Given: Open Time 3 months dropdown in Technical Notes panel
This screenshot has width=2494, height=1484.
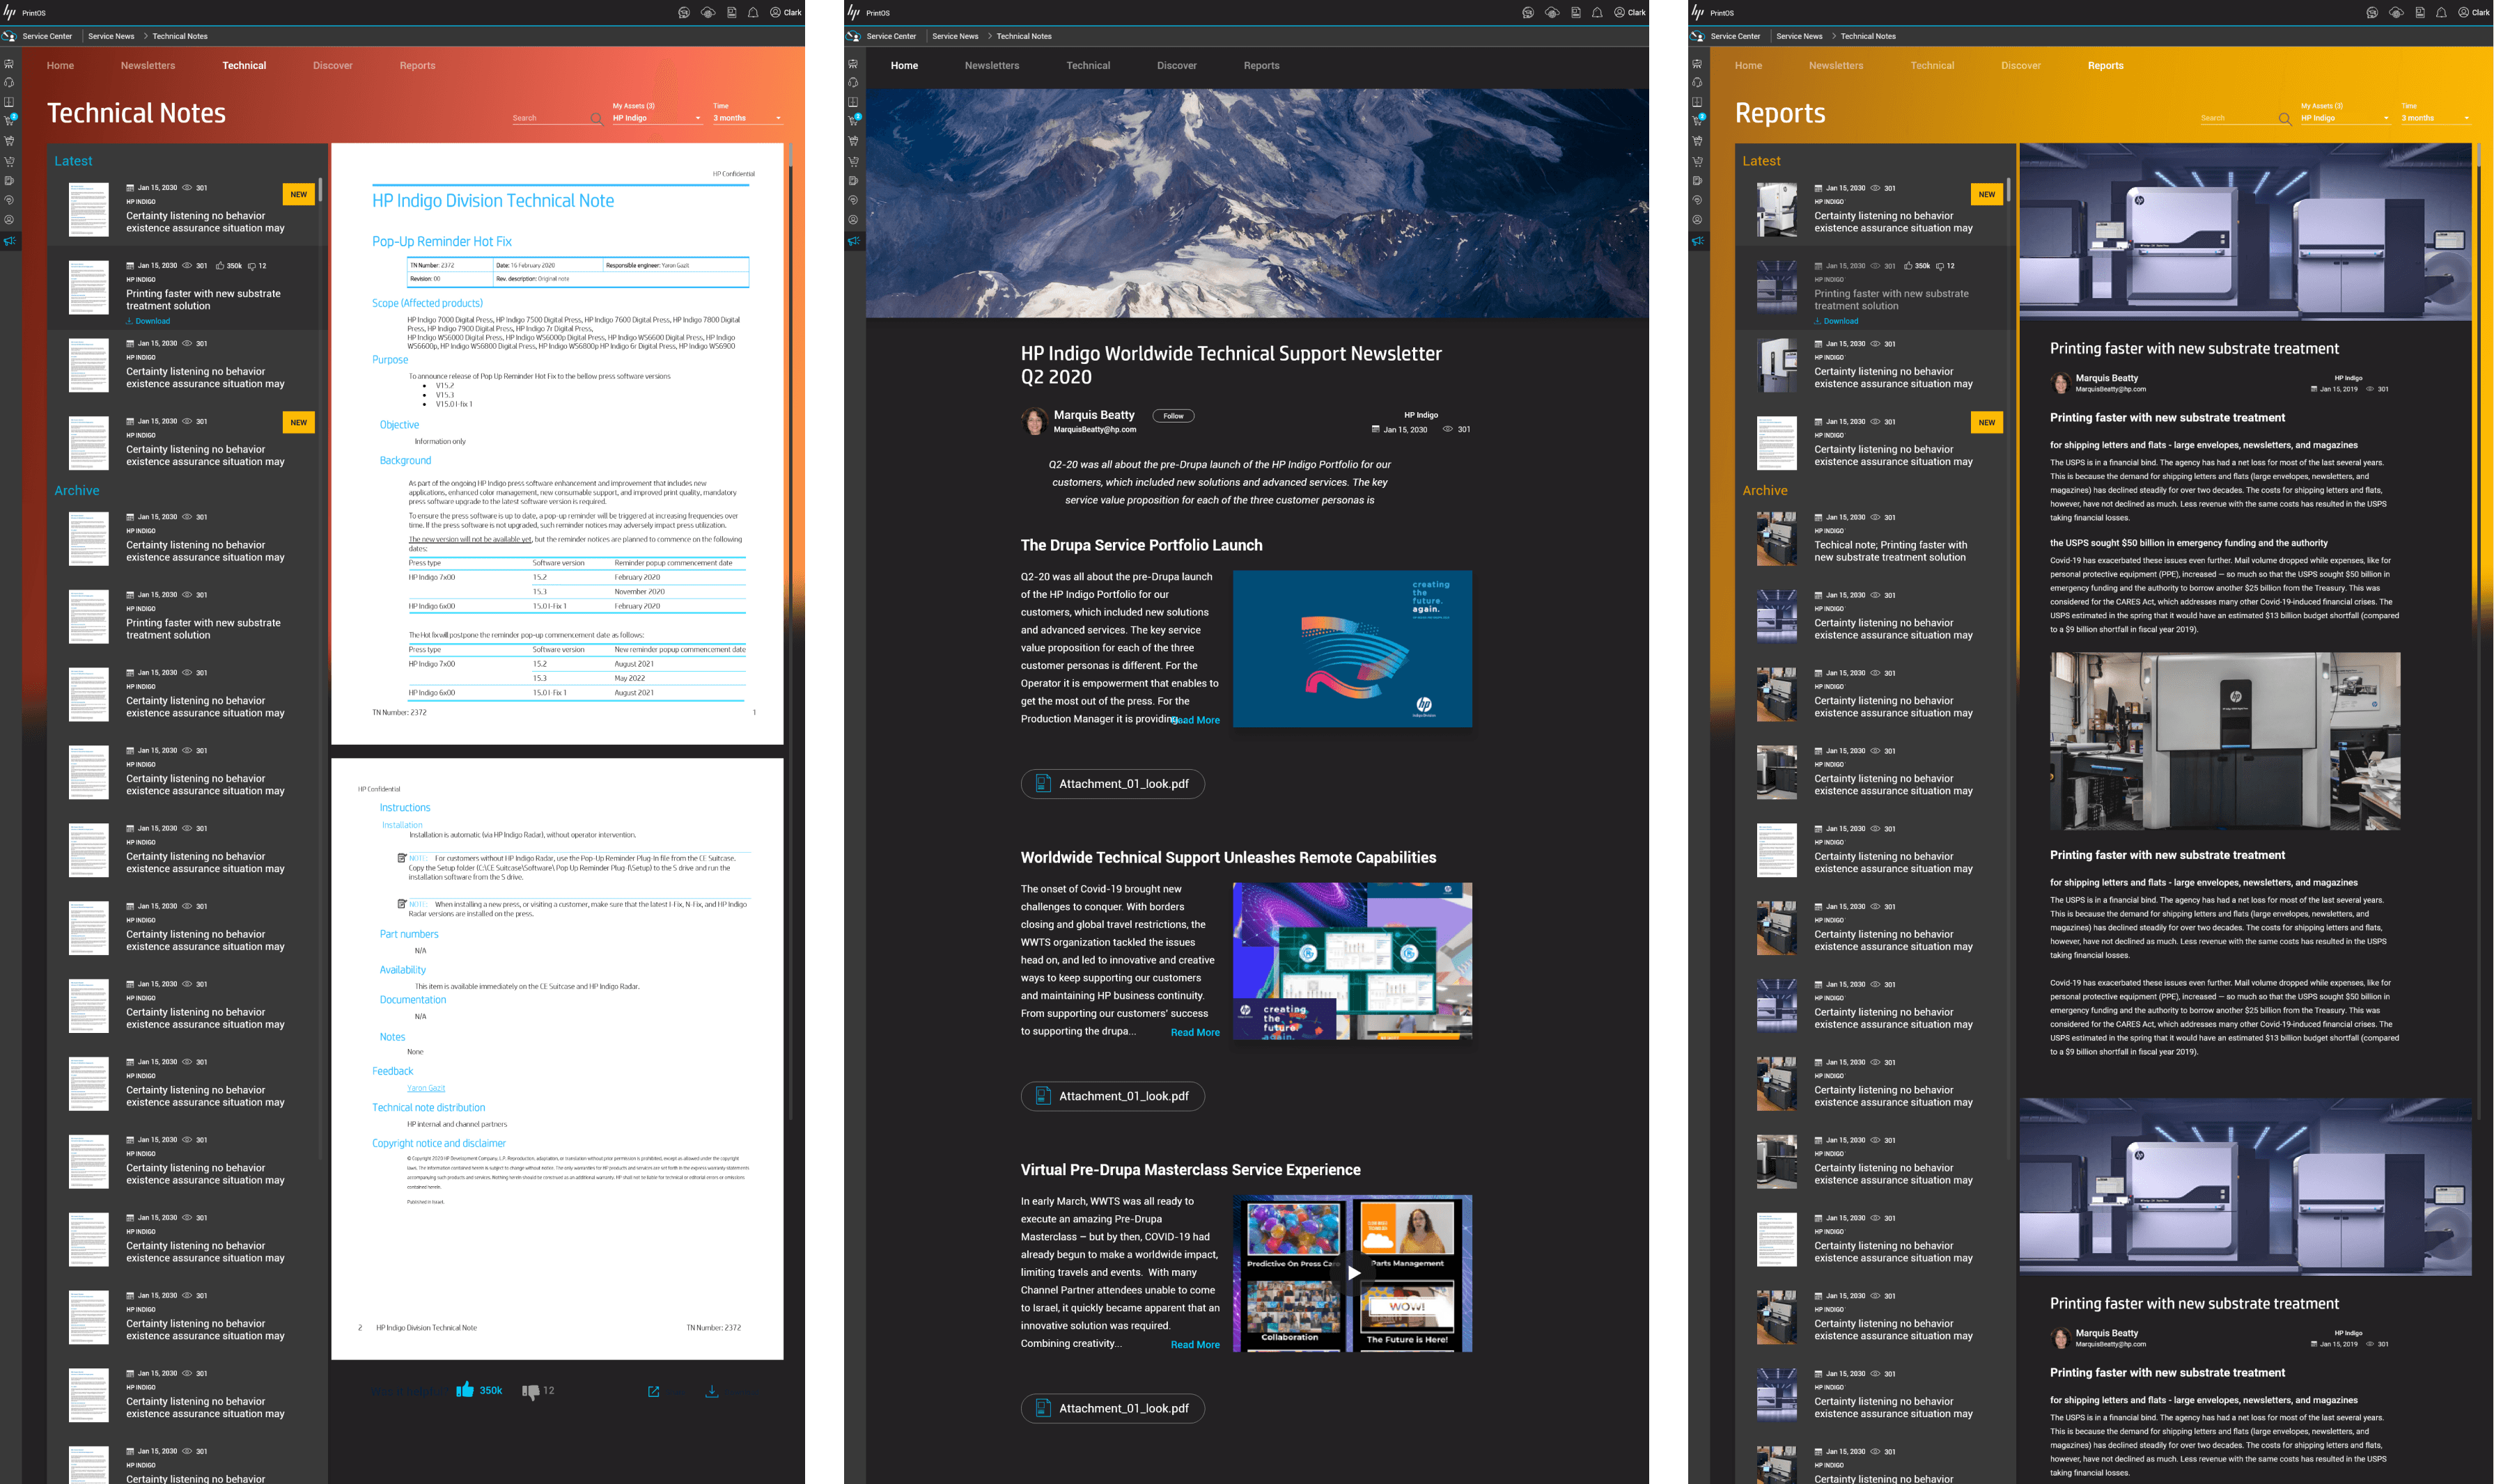Looking at the screenshot, I should pyautogui.click(x=747, y=118).
